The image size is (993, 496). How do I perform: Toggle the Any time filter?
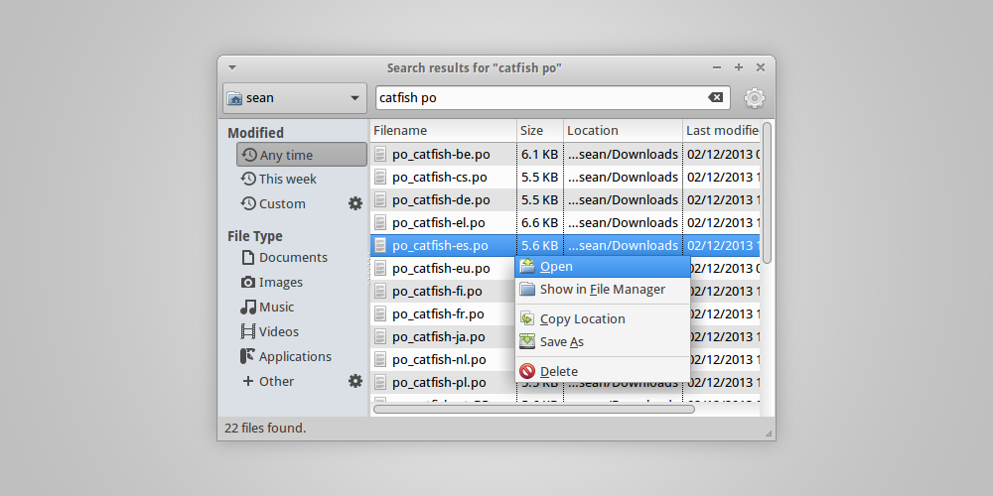click(301, 155)
